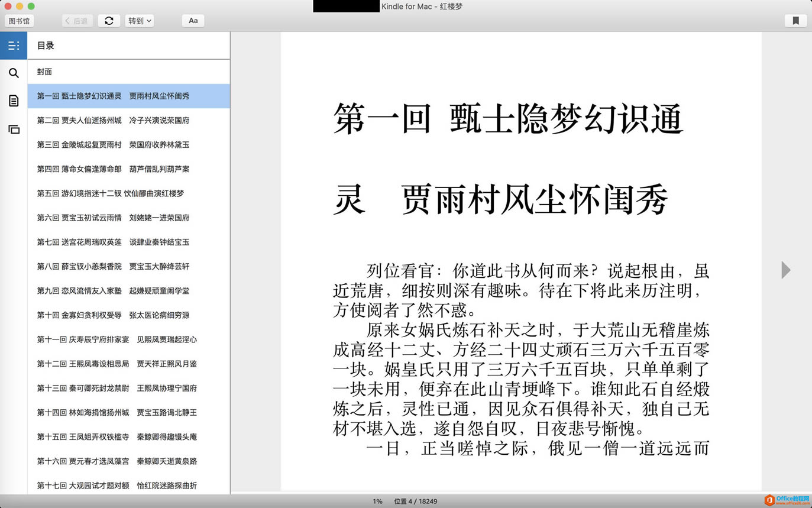Click the next page arrow
Image resolution: width=812 pixels, height=508 pixels.
786,270
